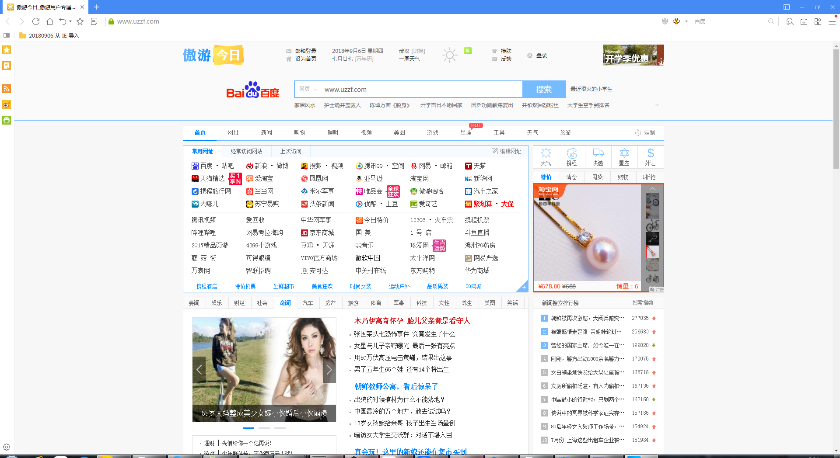Click the 编辑网址 edit link
Screen dimensions: 840x458
coord(507,151)
